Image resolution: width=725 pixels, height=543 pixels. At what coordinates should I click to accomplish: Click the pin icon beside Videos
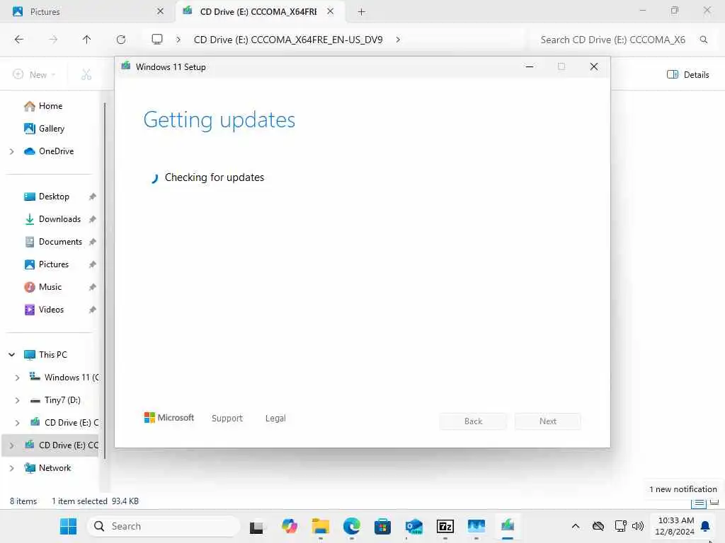[x=93, y=310]
